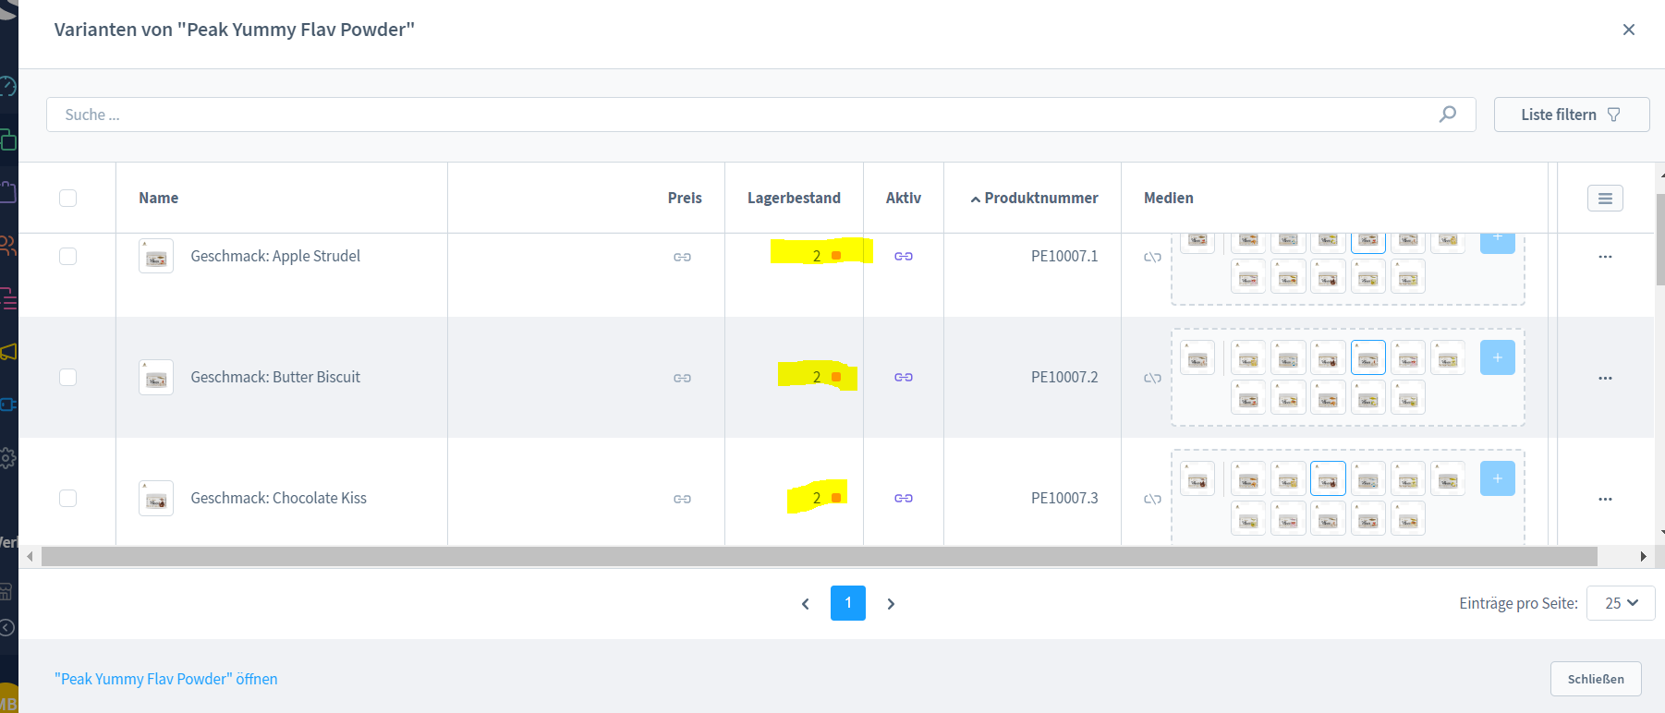Open the Liste filtern filter panel
The width and height of the screenshot is (1665, 713).
tap(1571, 115)
